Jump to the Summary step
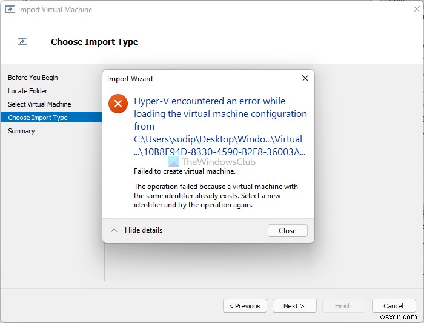 (x=21, y=131)
